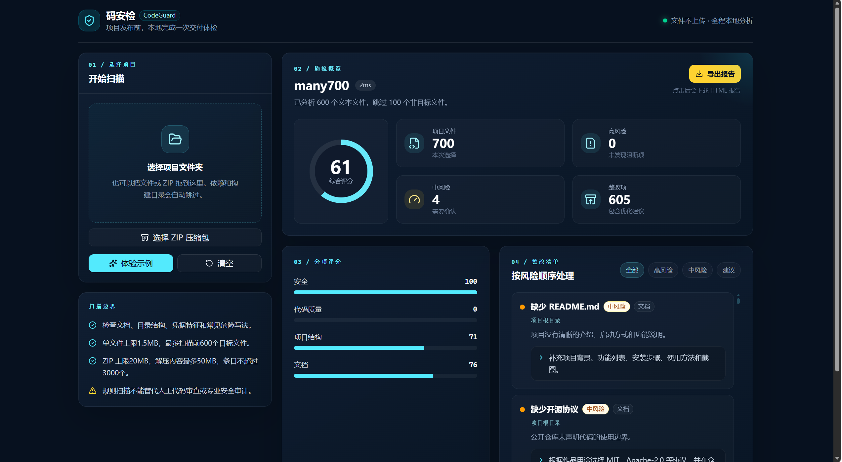Click the circular 61 overall score gauge
The width and height of the screenshot is (842, 462).
point(341,171)
